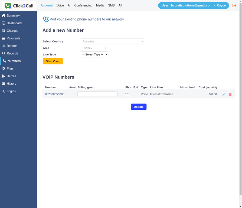Click the orange logout icon
This screenshot has height=208, width=242.
[234, 5]
